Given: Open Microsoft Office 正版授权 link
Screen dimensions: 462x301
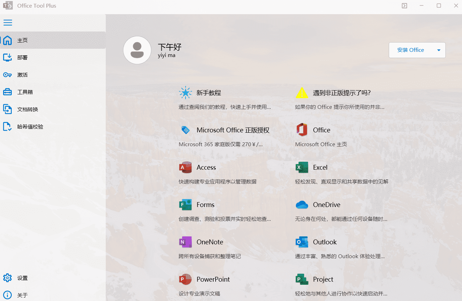Looking at the screenshot, I should (233, 130).
